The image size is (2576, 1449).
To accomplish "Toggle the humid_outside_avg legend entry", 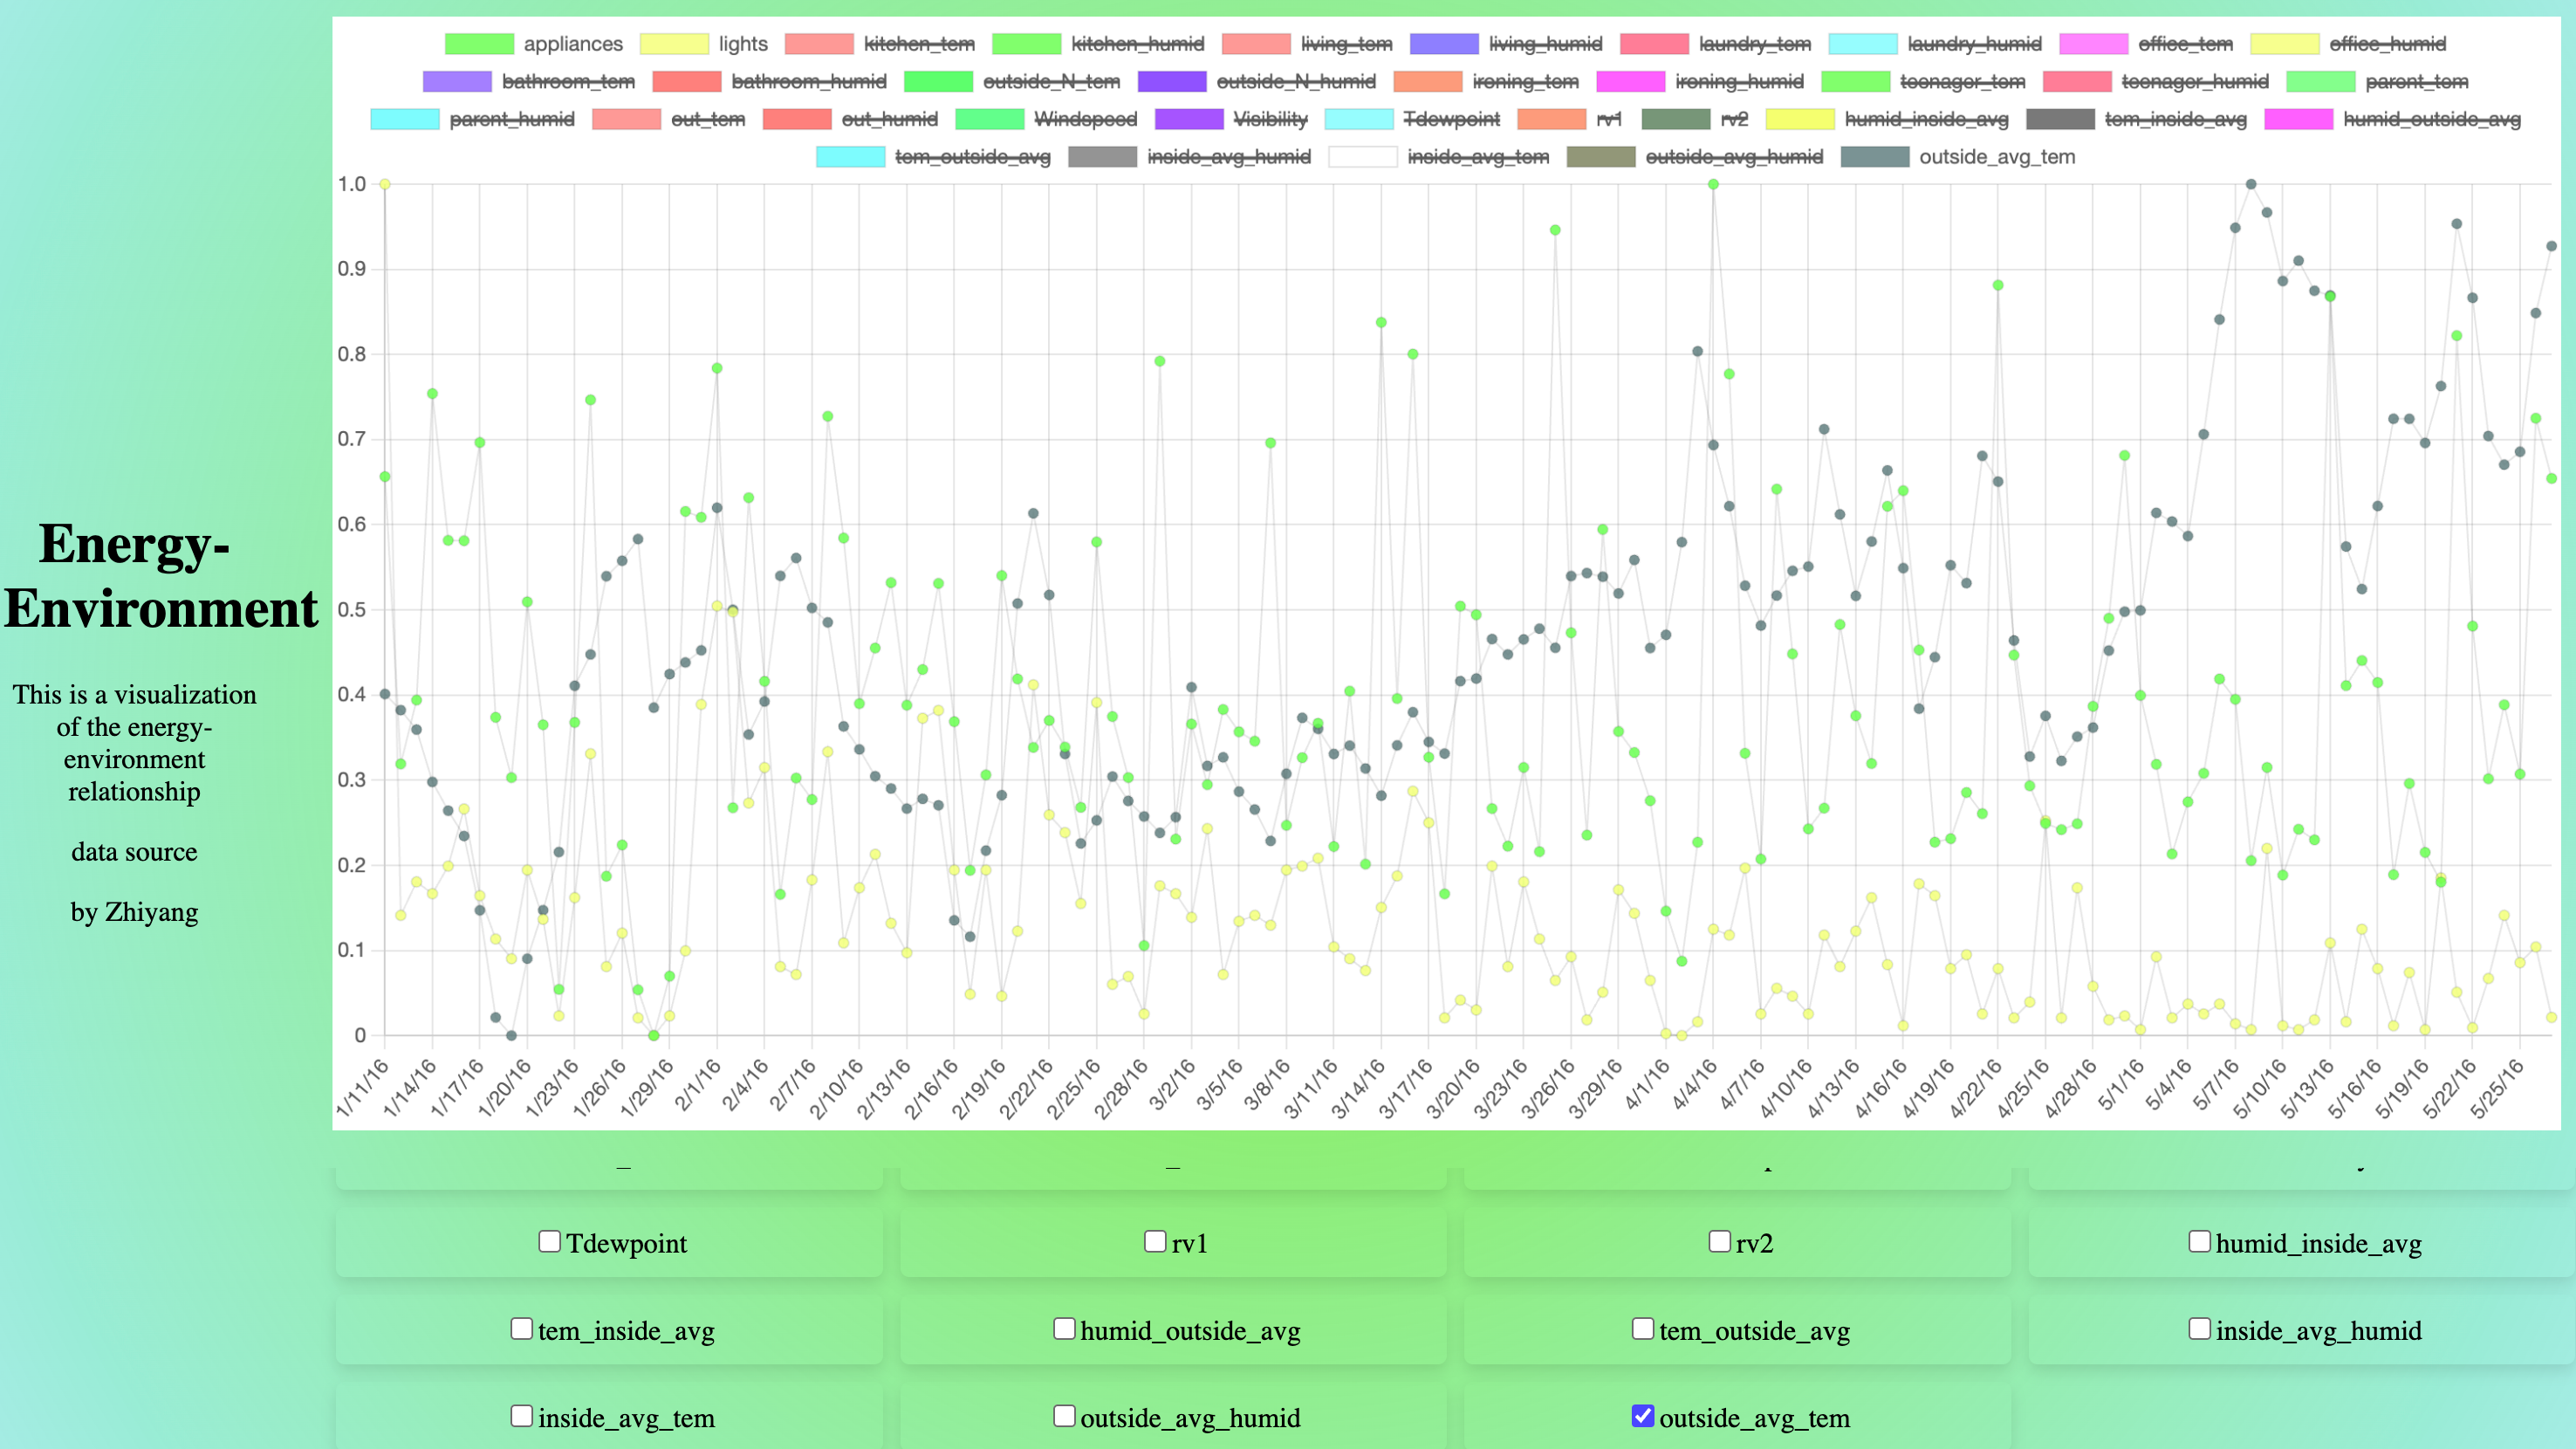I will [x=2431, y=119].
